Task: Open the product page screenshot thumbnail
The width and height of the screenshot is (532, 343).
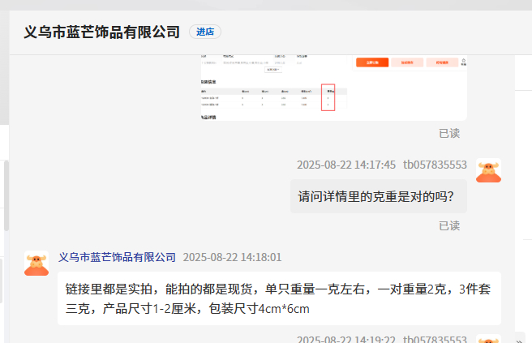Action: (x=333, y=87)
